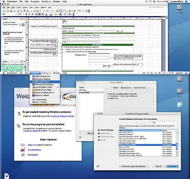Open the Pattern combo box in the Visio form
The width and height of the screenshot is (190, 179).
(93, 32)
